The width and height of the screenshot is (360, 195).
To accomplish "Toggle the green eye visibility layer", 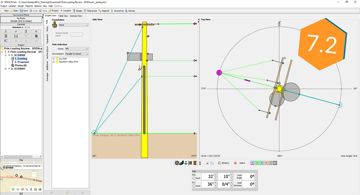I will (x=257, y=163).
